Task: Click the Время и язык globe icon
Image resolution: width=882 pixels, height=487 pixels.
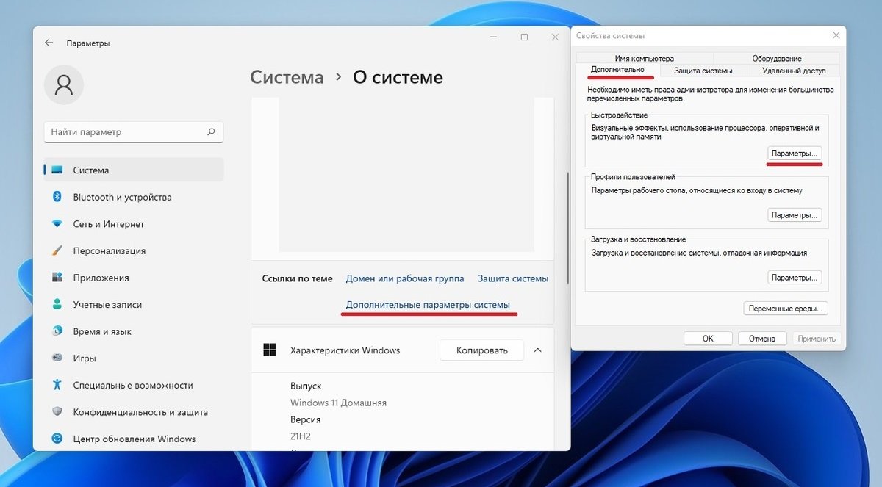Action: pyautogui.click(x=57, y=331)
